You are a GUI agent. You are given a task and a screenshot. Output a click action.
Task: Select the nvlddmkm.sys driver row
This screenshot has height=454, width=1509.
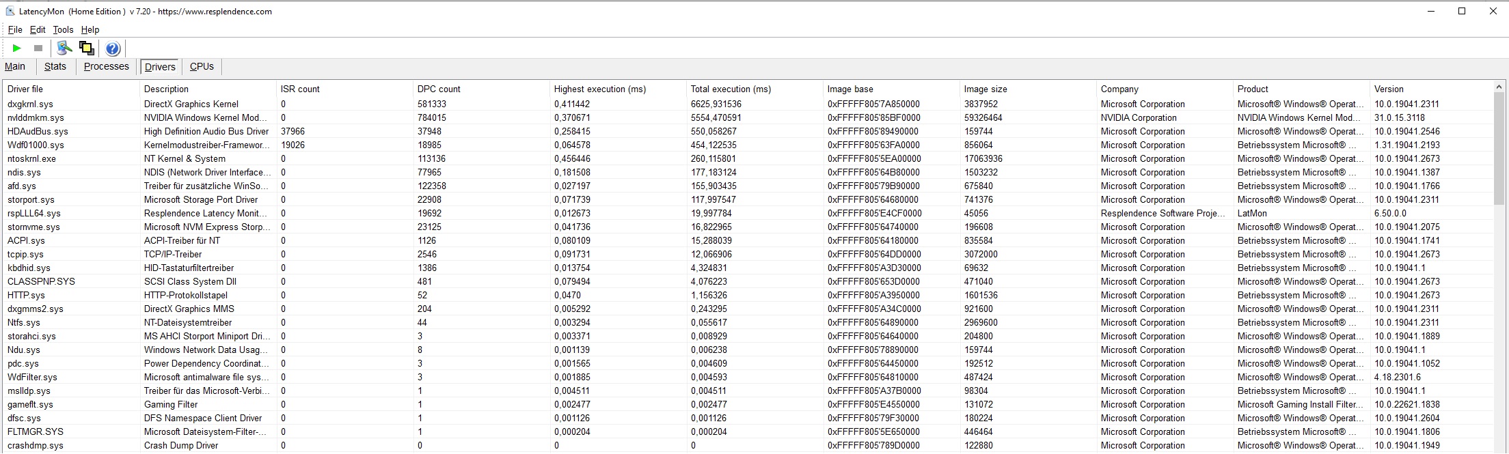pyautogui.click(x=748, y=117)
